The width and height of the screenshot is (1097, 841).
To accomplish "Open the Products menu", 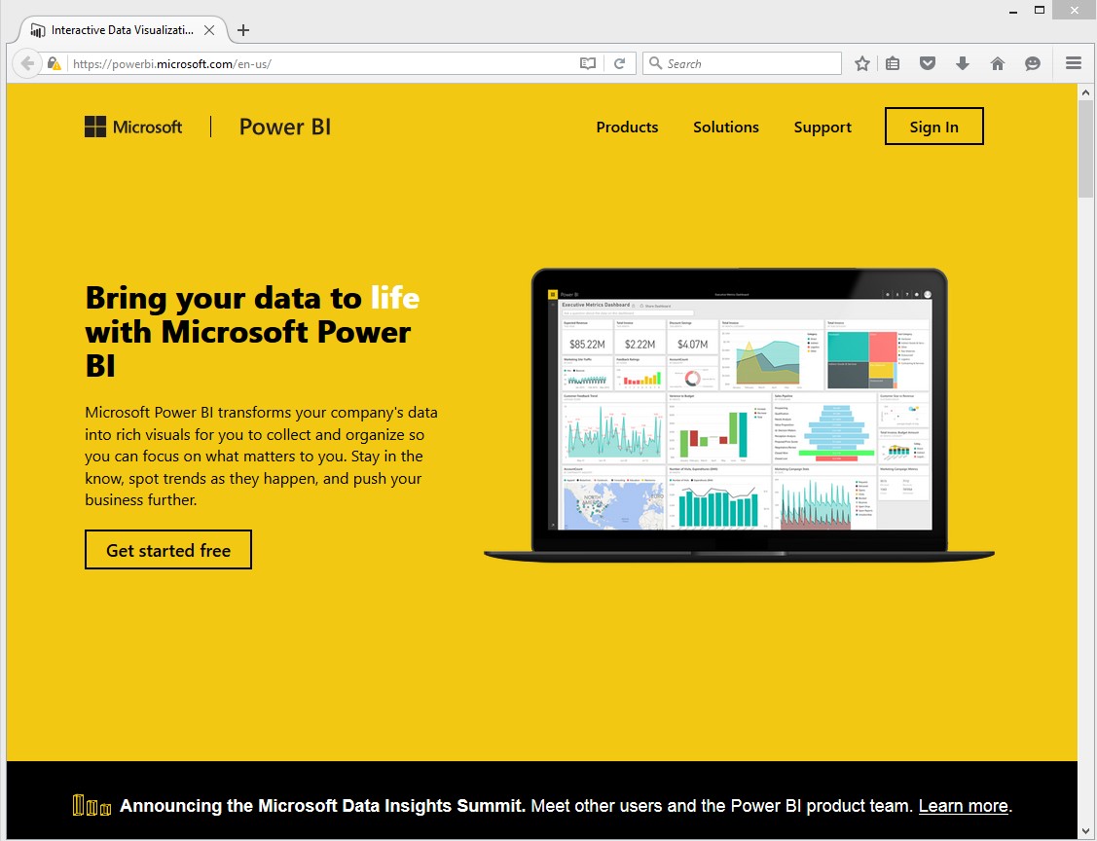I will pyautogui.click(x=627, y=128).
